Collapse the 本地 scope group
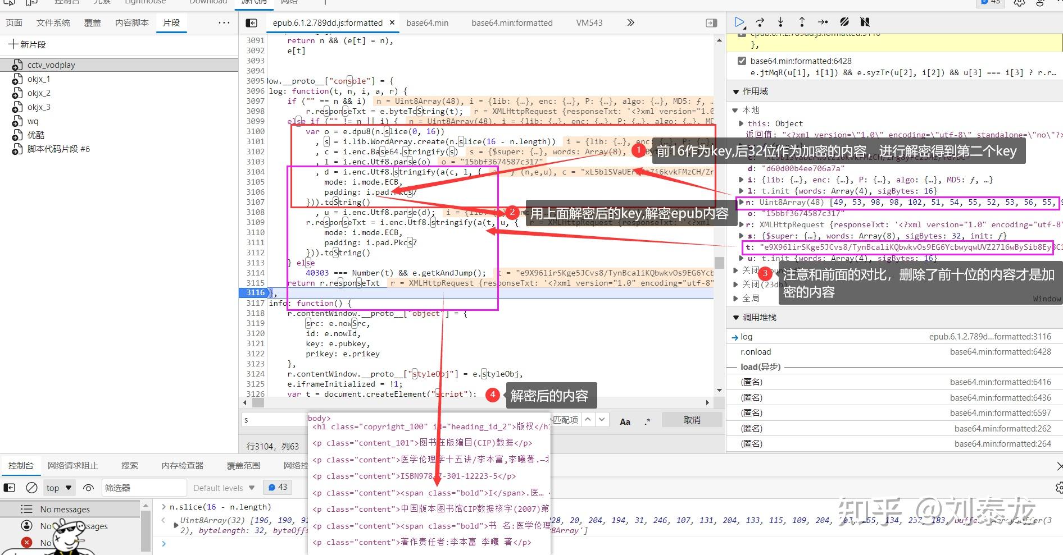 click(735, 111)
